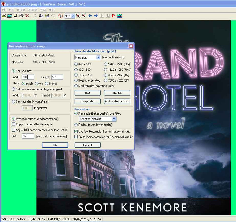
Task: Go to previous image with left arrow
Action: pyautogui.click(x=90, y=16)
